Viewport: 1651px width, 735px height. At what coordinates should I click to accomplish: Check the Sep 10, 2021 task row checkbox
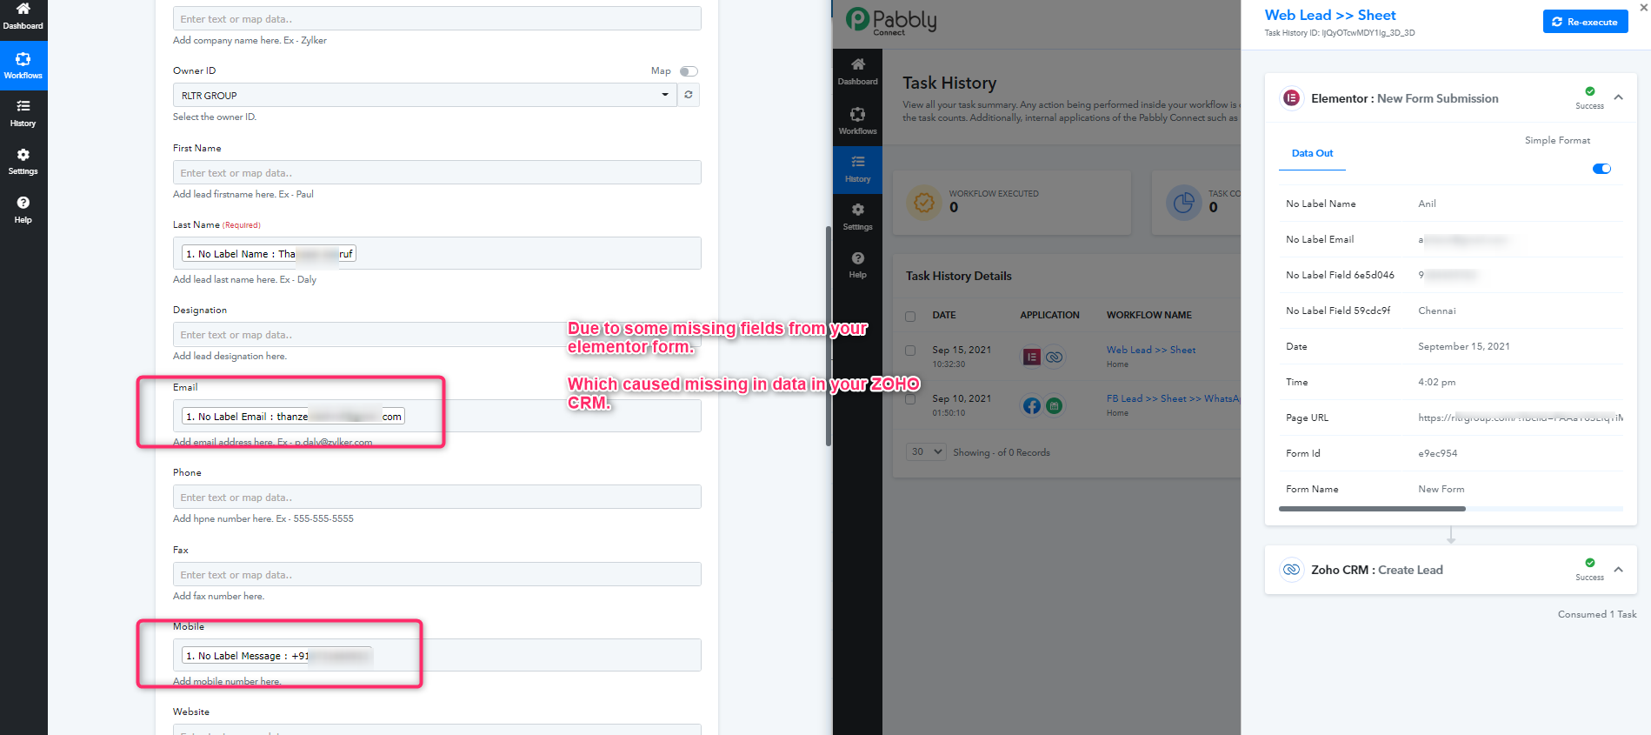[x=910, y=399]
